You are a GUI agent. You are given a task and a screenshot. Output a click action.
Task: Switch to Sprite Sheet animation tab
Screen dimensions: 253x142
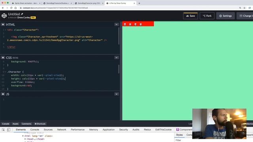click(26, 3)
